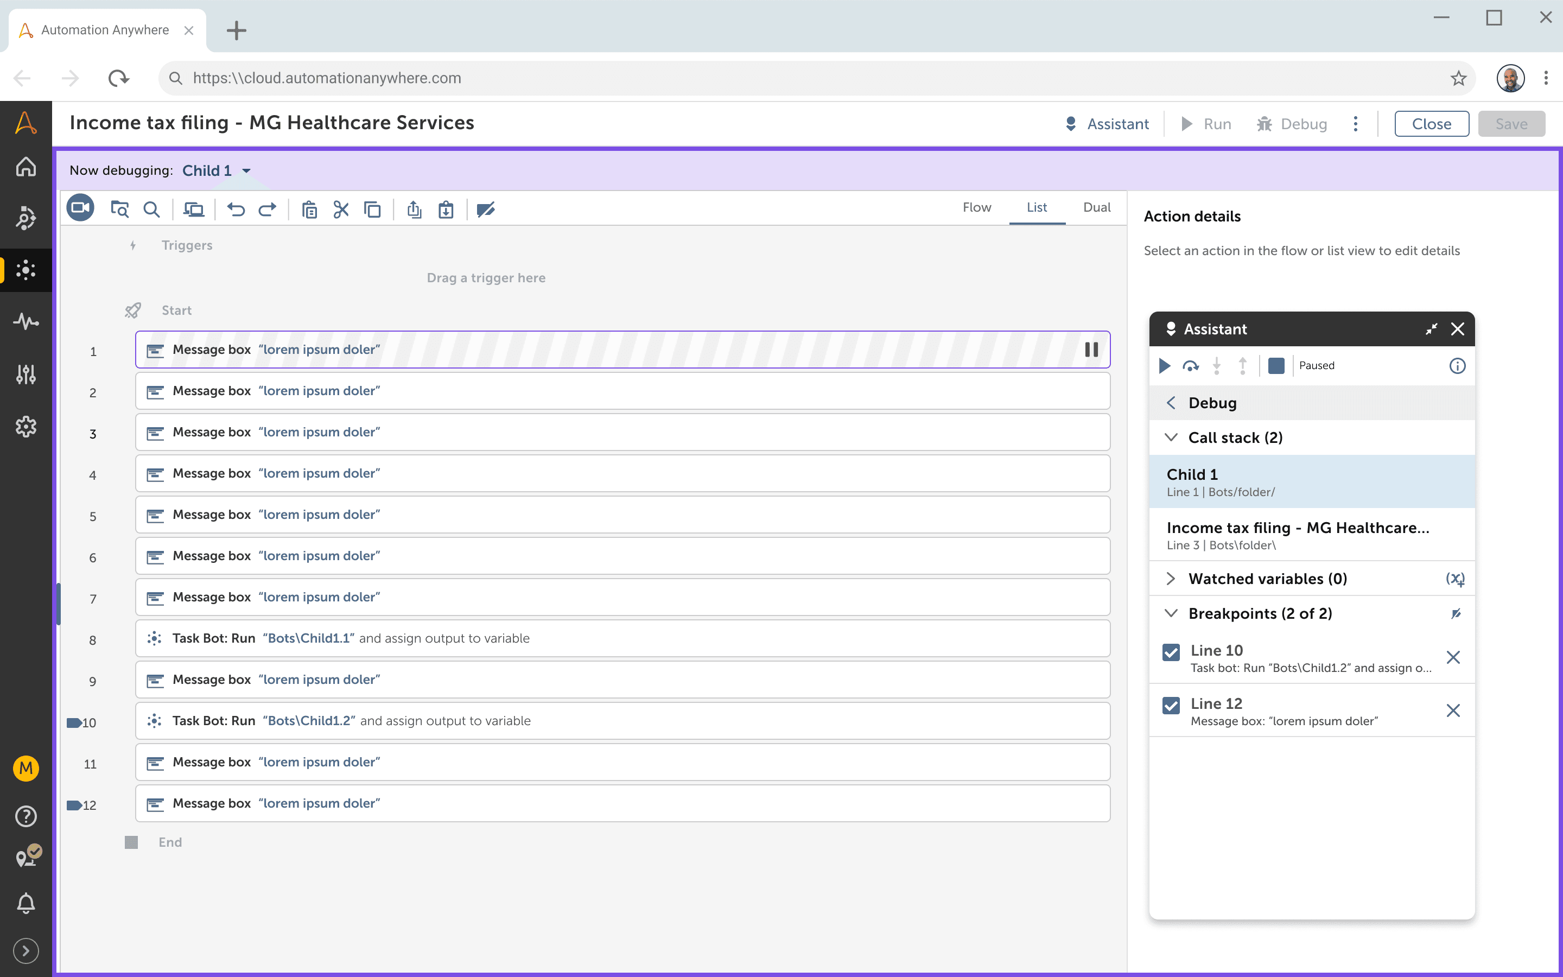Open notifications bell in the sidebar
Screen dimensions: 1563x977
(26, 903)
